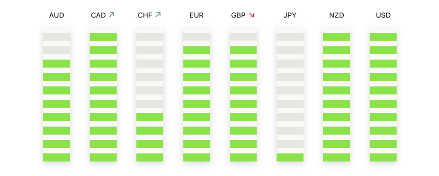
Task: Select the AUD currency label
Action: pyautogui.click(x=57, y=15)
